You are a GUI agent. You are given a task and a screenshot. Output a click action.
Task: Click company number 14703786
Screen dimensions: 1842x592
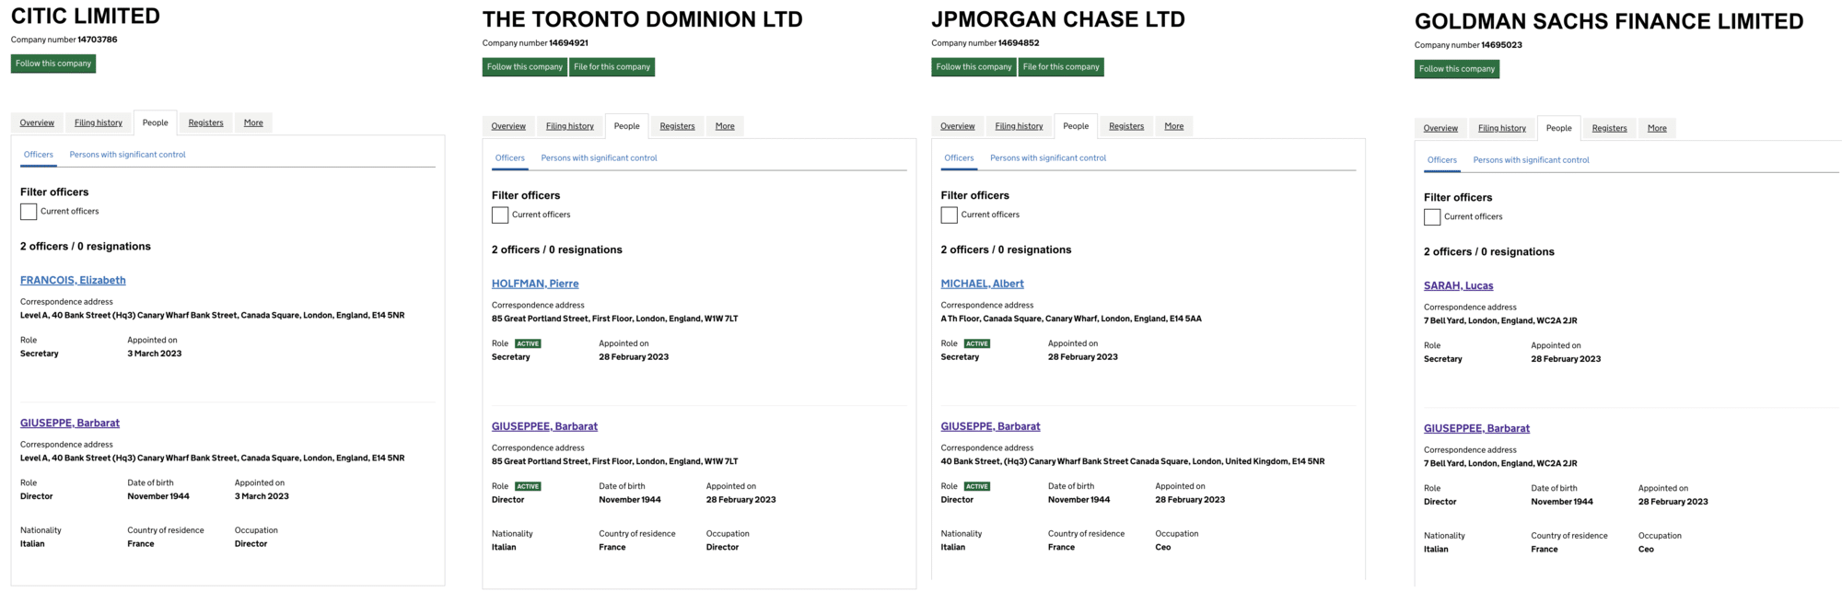(98, 40)
